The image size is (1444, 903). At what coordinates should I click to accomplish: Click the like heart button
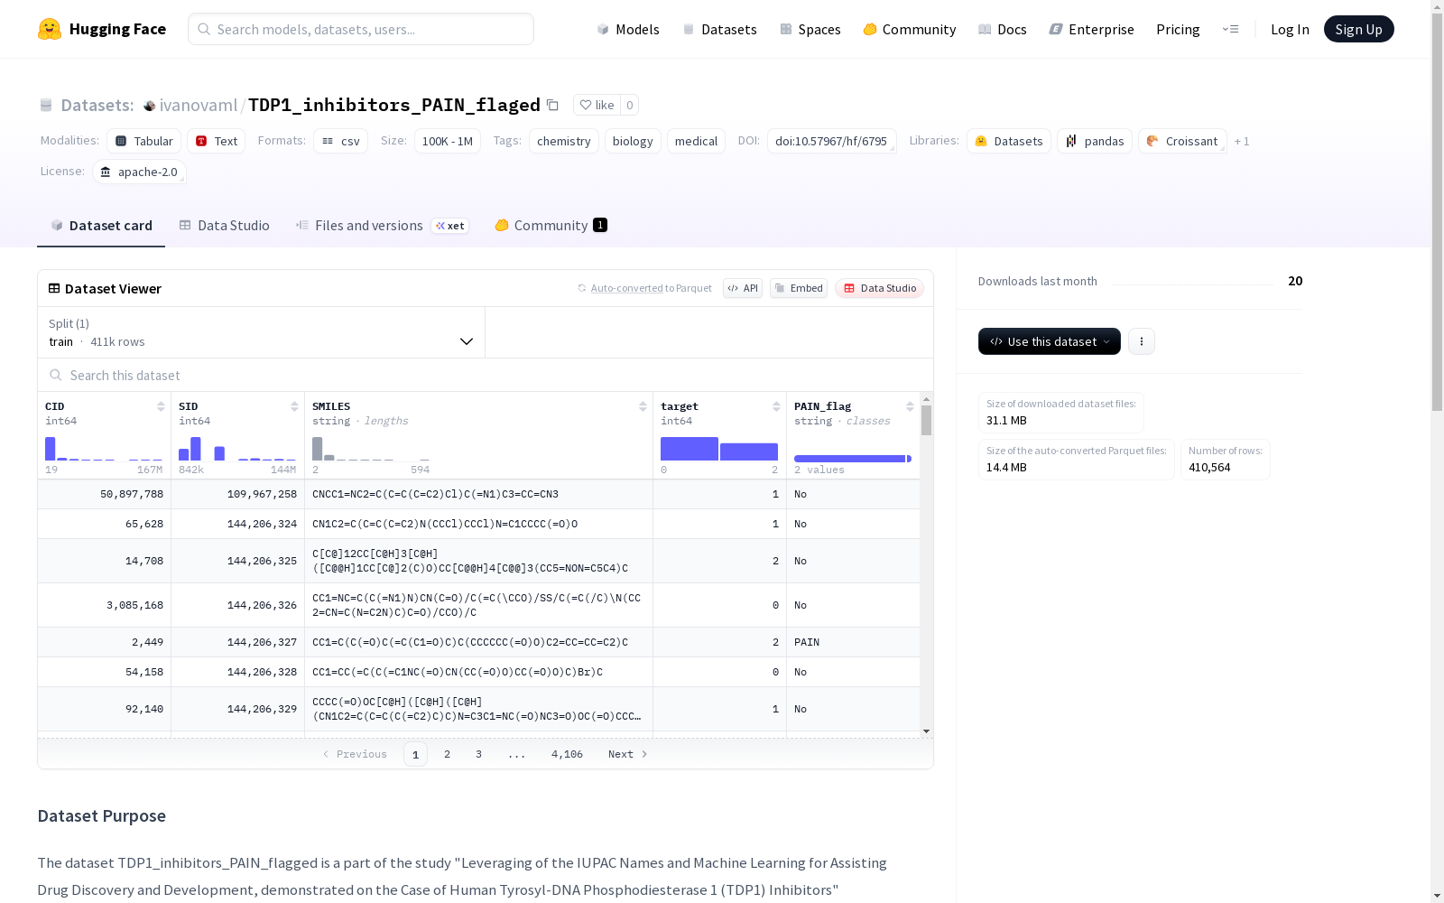click(597, 105)
